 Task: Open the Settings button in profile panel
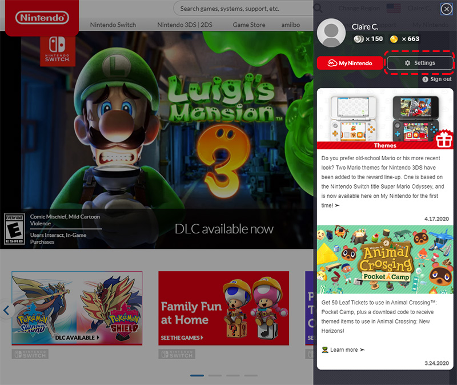point(420,63)
